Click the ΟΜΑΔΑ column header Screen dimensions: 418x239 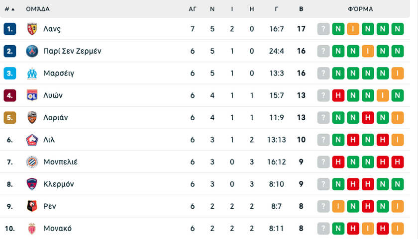38,9
